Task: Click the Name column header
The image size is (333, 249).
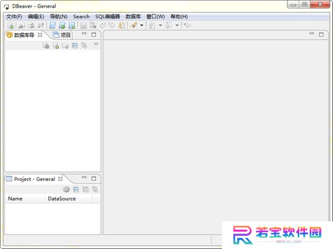Action: (26, 199)
